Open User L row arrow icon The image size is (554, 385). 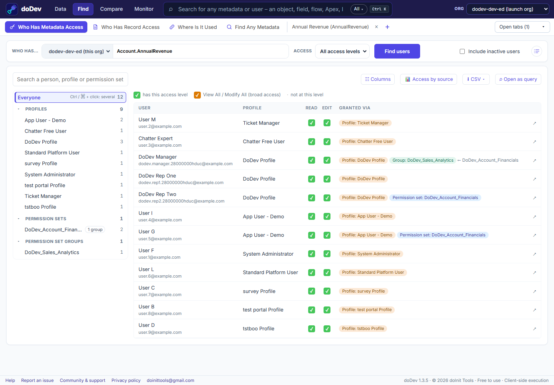(534, 273)
